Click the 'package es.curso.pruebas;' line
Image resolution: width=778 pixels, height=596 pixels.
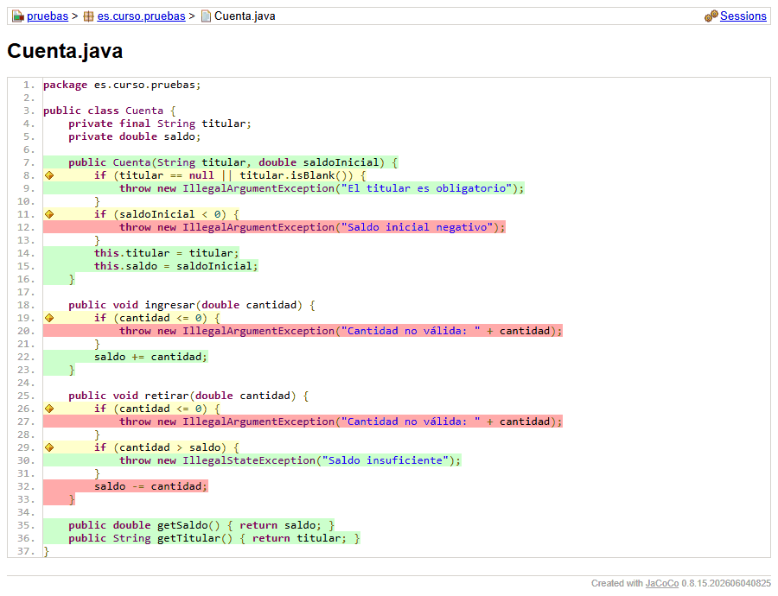122,85
